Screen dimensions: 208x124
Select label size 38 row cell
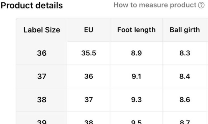click(42, 100)
